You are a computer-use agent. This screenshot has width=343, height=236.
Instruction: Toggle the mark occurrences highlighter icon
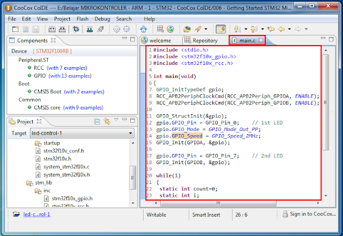pos(221,29)
